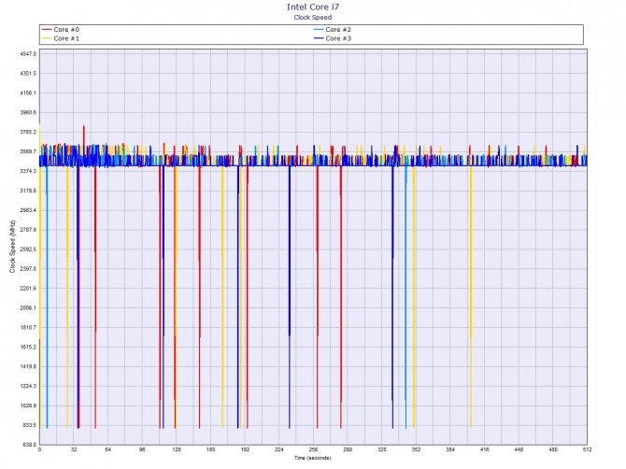Viewport: 626px width, 469px height.
Task: Click the Clock Speed (MHz) axis label
Action: click(x=12, y=247)
